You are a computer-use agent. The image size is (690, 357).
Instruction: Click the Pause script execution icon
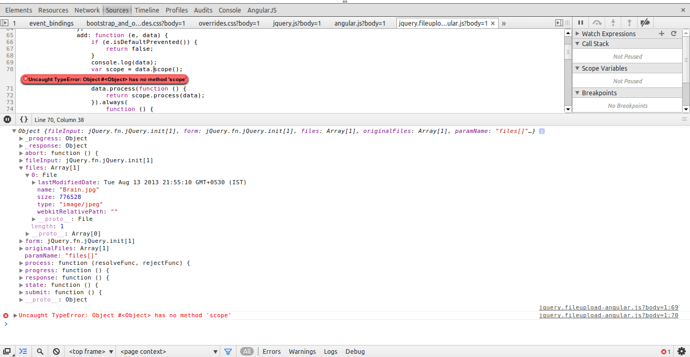pos(581,23)
